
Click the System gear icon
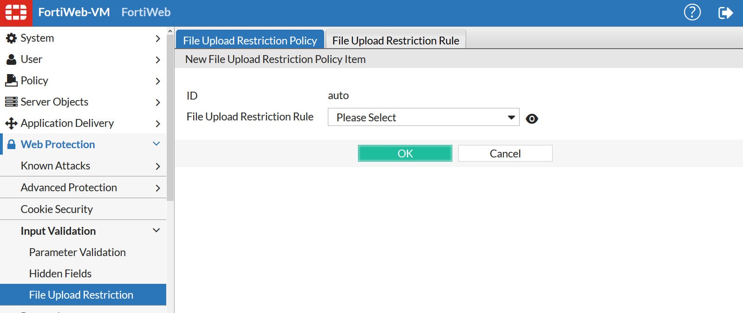click(11, 38)
